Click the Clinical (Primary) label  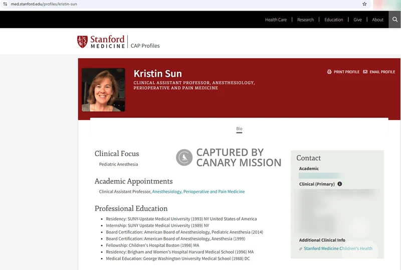(x=317, y=184)
